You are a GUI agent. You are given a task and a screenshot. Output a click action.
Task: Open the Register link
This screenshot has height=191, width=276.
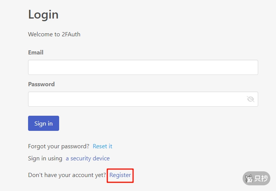coord(120,175)
